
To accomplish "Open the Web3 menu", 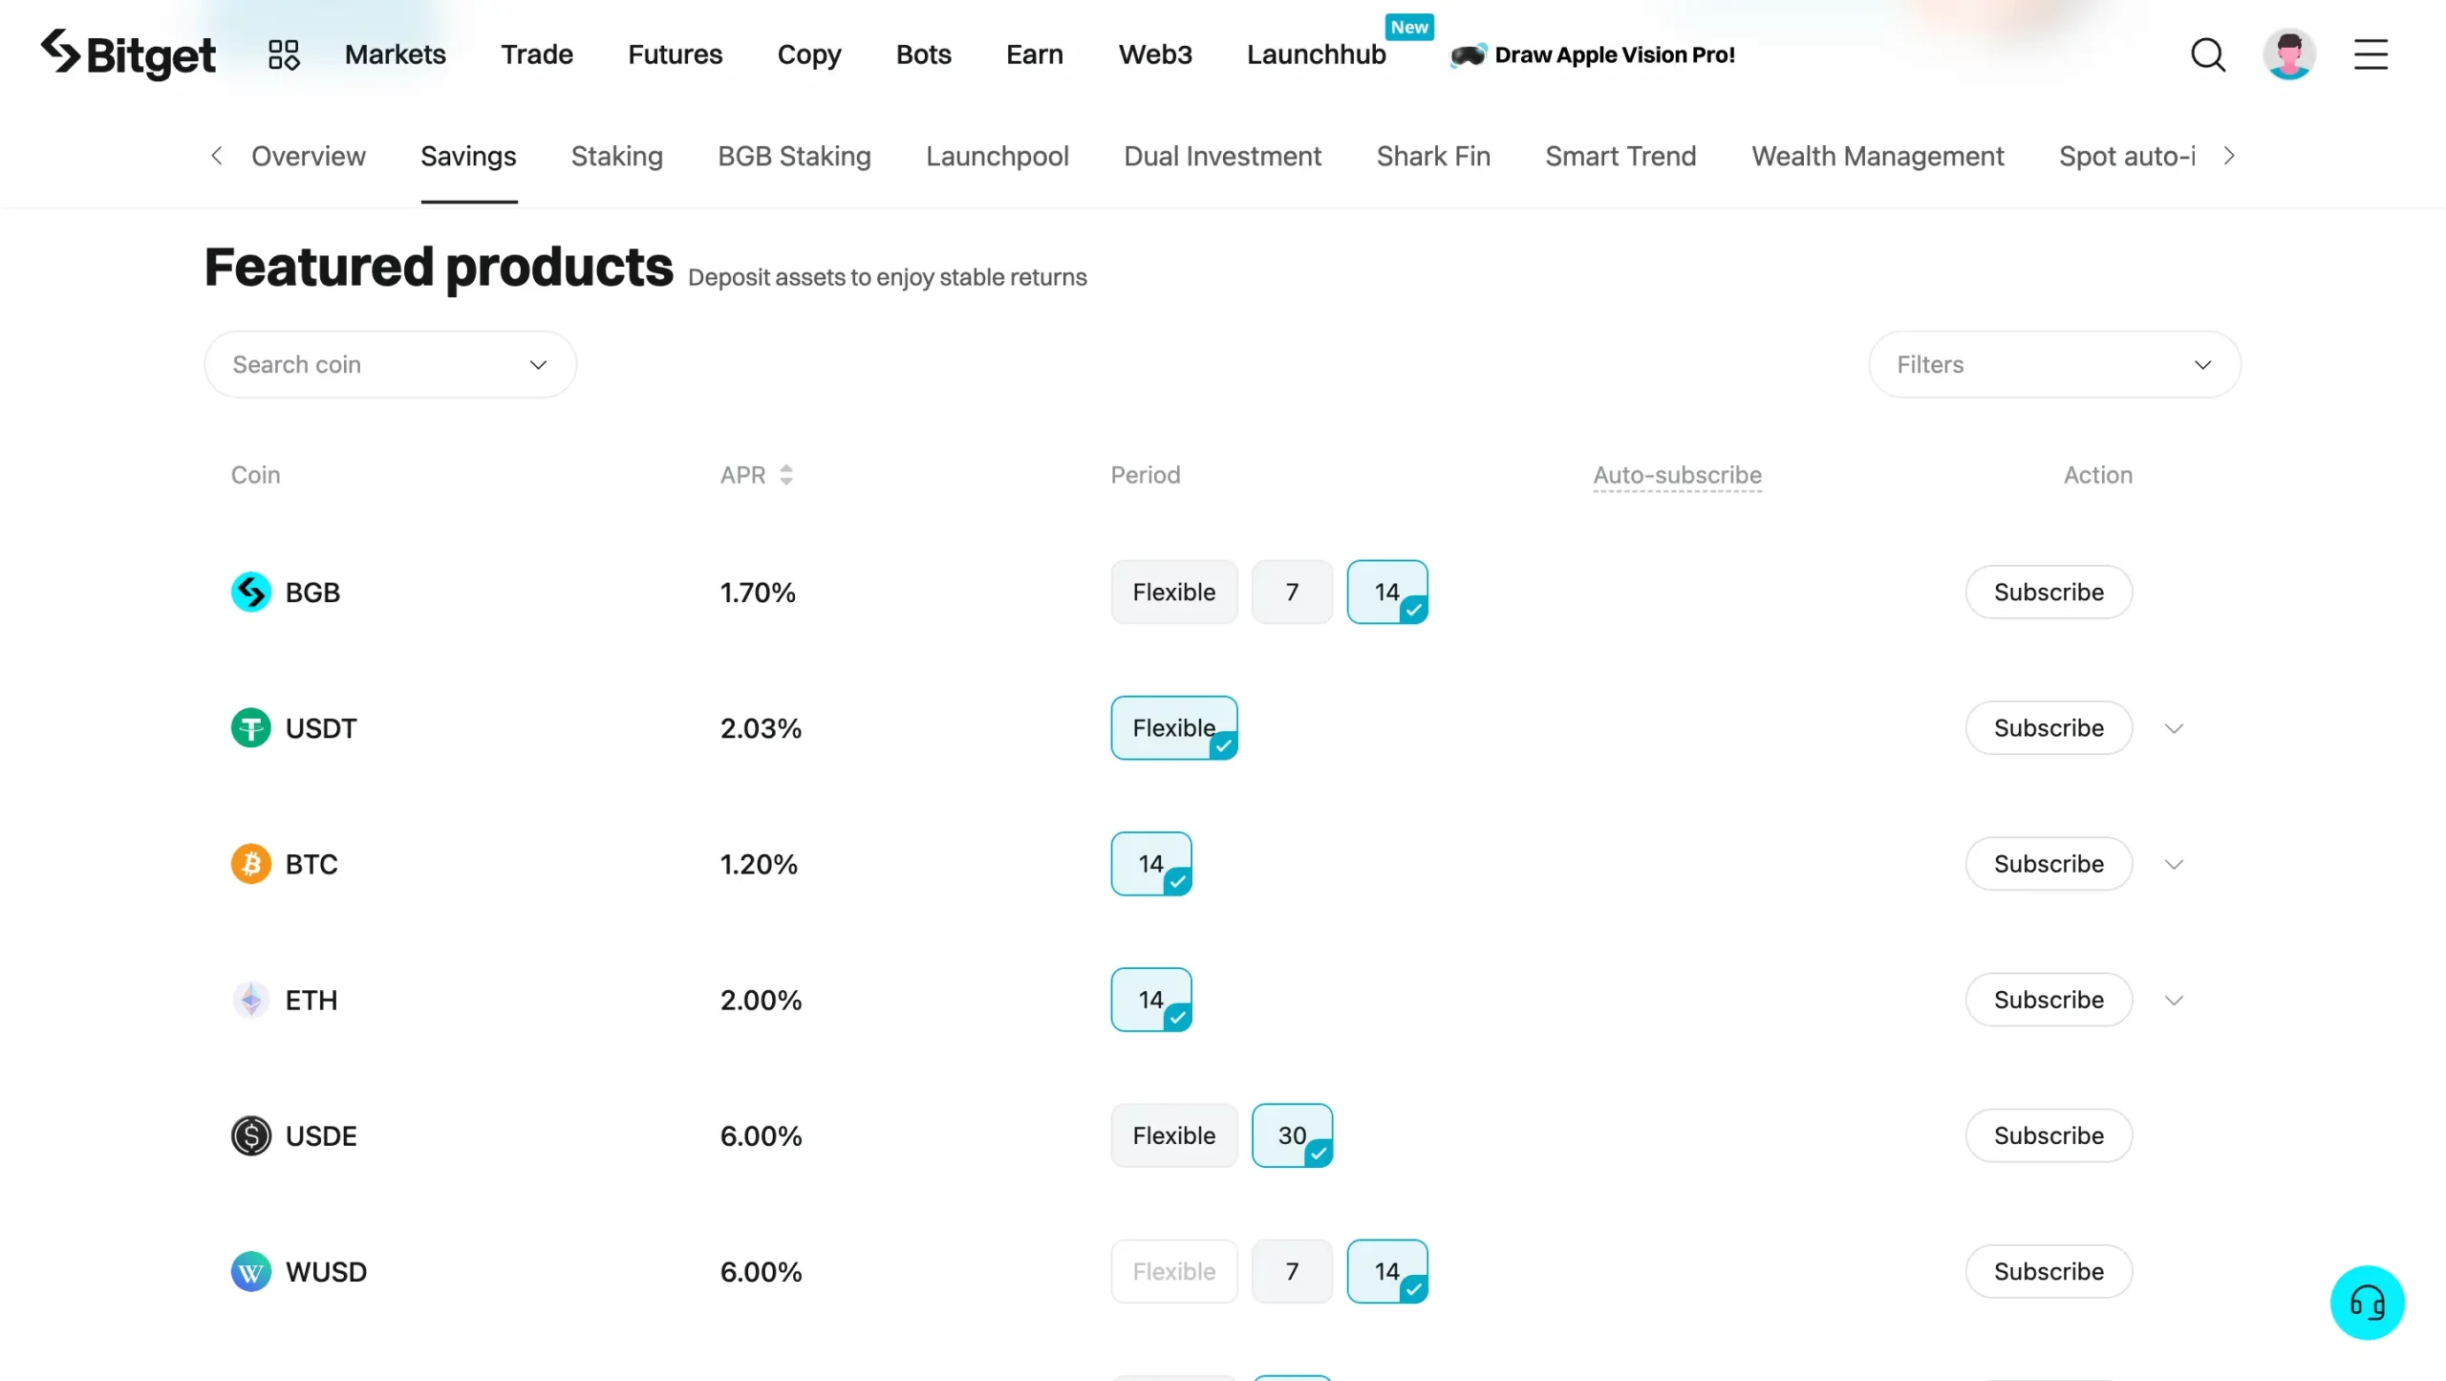I will coord(1155,54).
